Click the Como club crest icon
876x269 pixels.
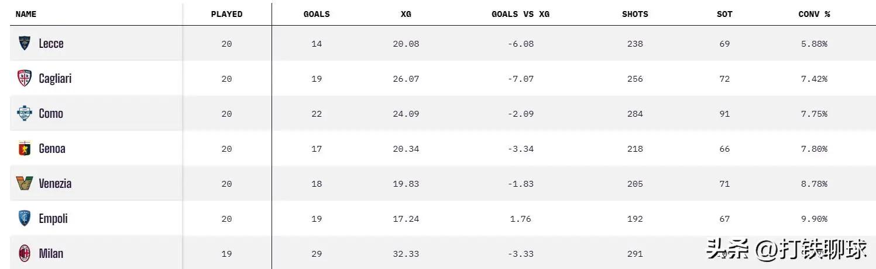pyautogui.click(x=25, y=113)
